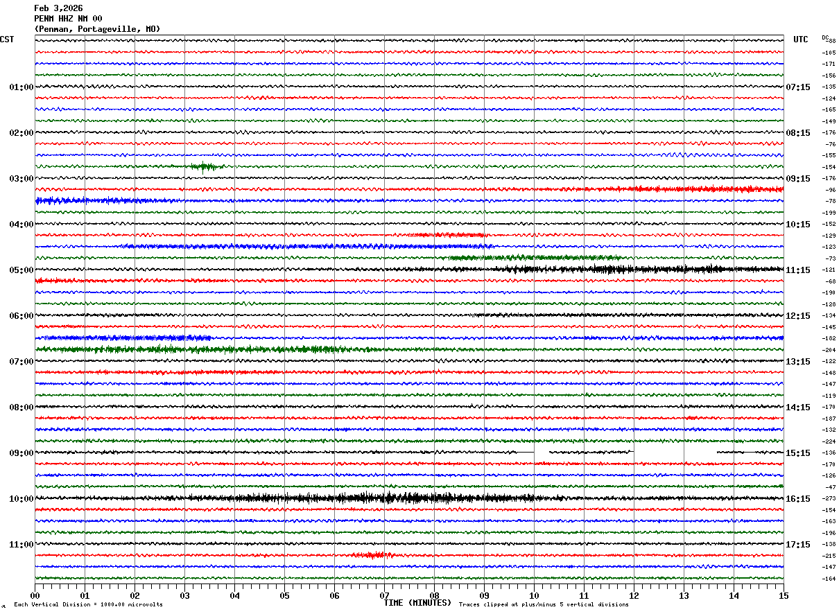This screenshot has width=839, height=614.
Task: Click minute tick label 10 on time axis
Action: (534, 595)
